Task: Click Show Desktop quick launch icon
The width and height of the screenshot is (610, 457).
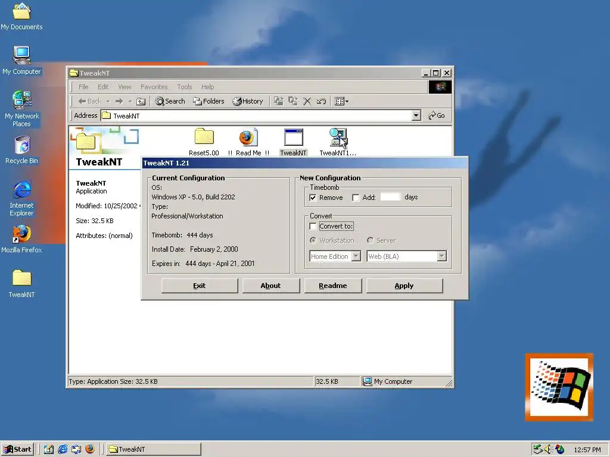Action: pyautogui.click(x=49, y=449)
